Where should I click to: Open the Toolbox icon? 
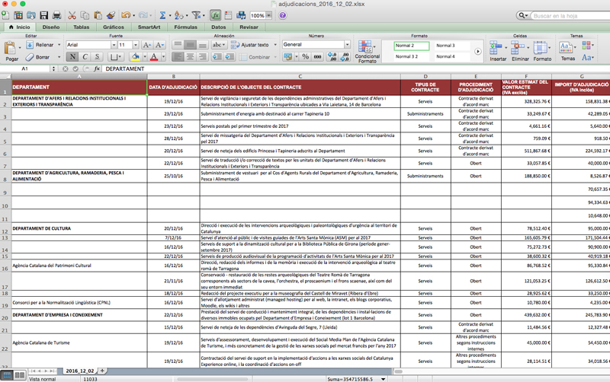[228, 15]
